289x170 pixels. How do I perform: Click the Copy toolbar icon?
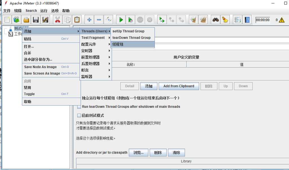coord(67,20)
